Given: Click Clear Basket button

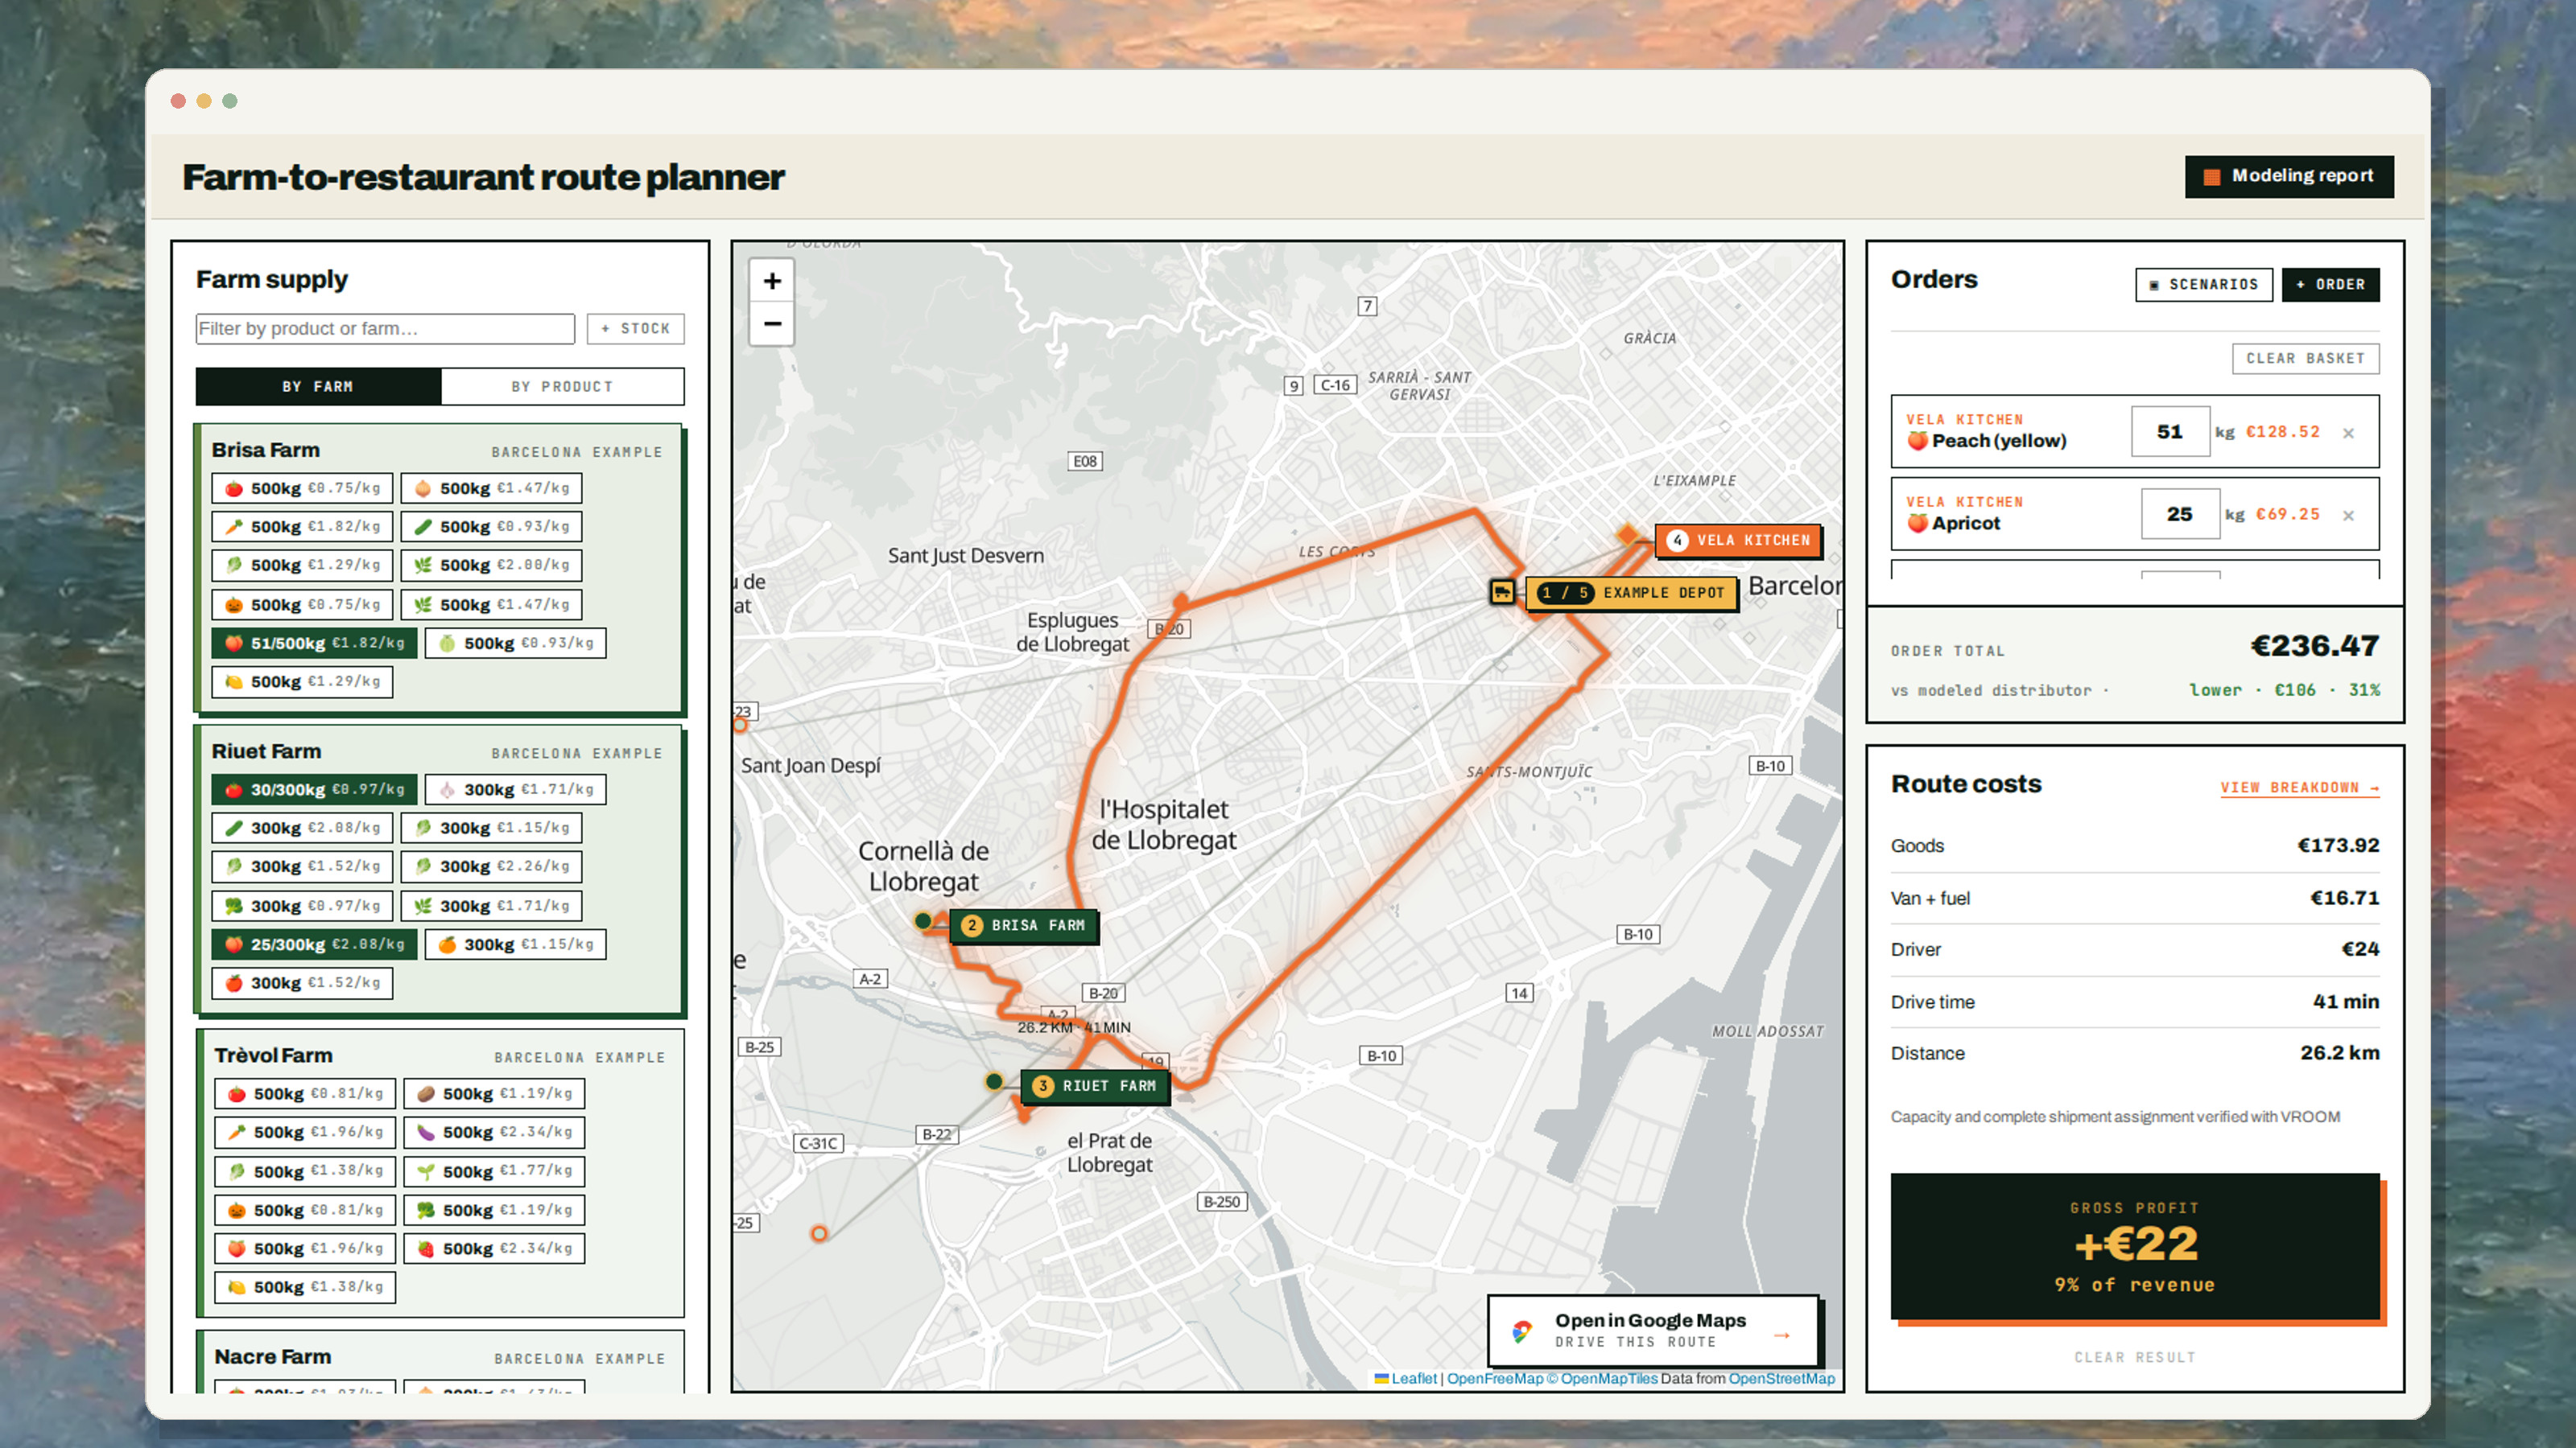Looking at the screenshot, I should (2305, 359).
